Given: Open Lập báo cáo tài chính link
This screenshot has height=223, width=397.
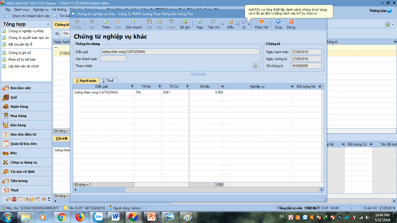Looking at the screenshot, I should pos(24,66).
